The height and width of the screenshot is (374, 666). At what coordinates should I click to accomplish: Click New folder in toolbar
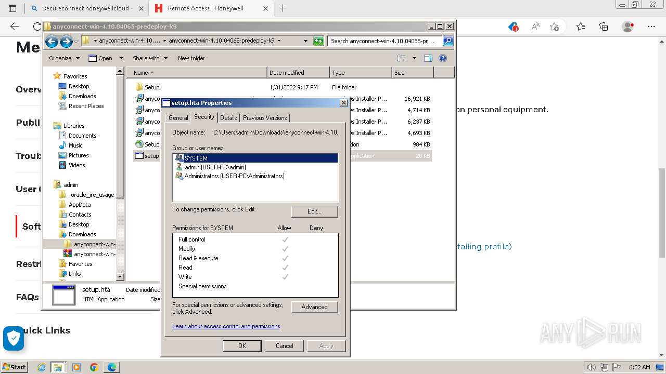(191, 58)
